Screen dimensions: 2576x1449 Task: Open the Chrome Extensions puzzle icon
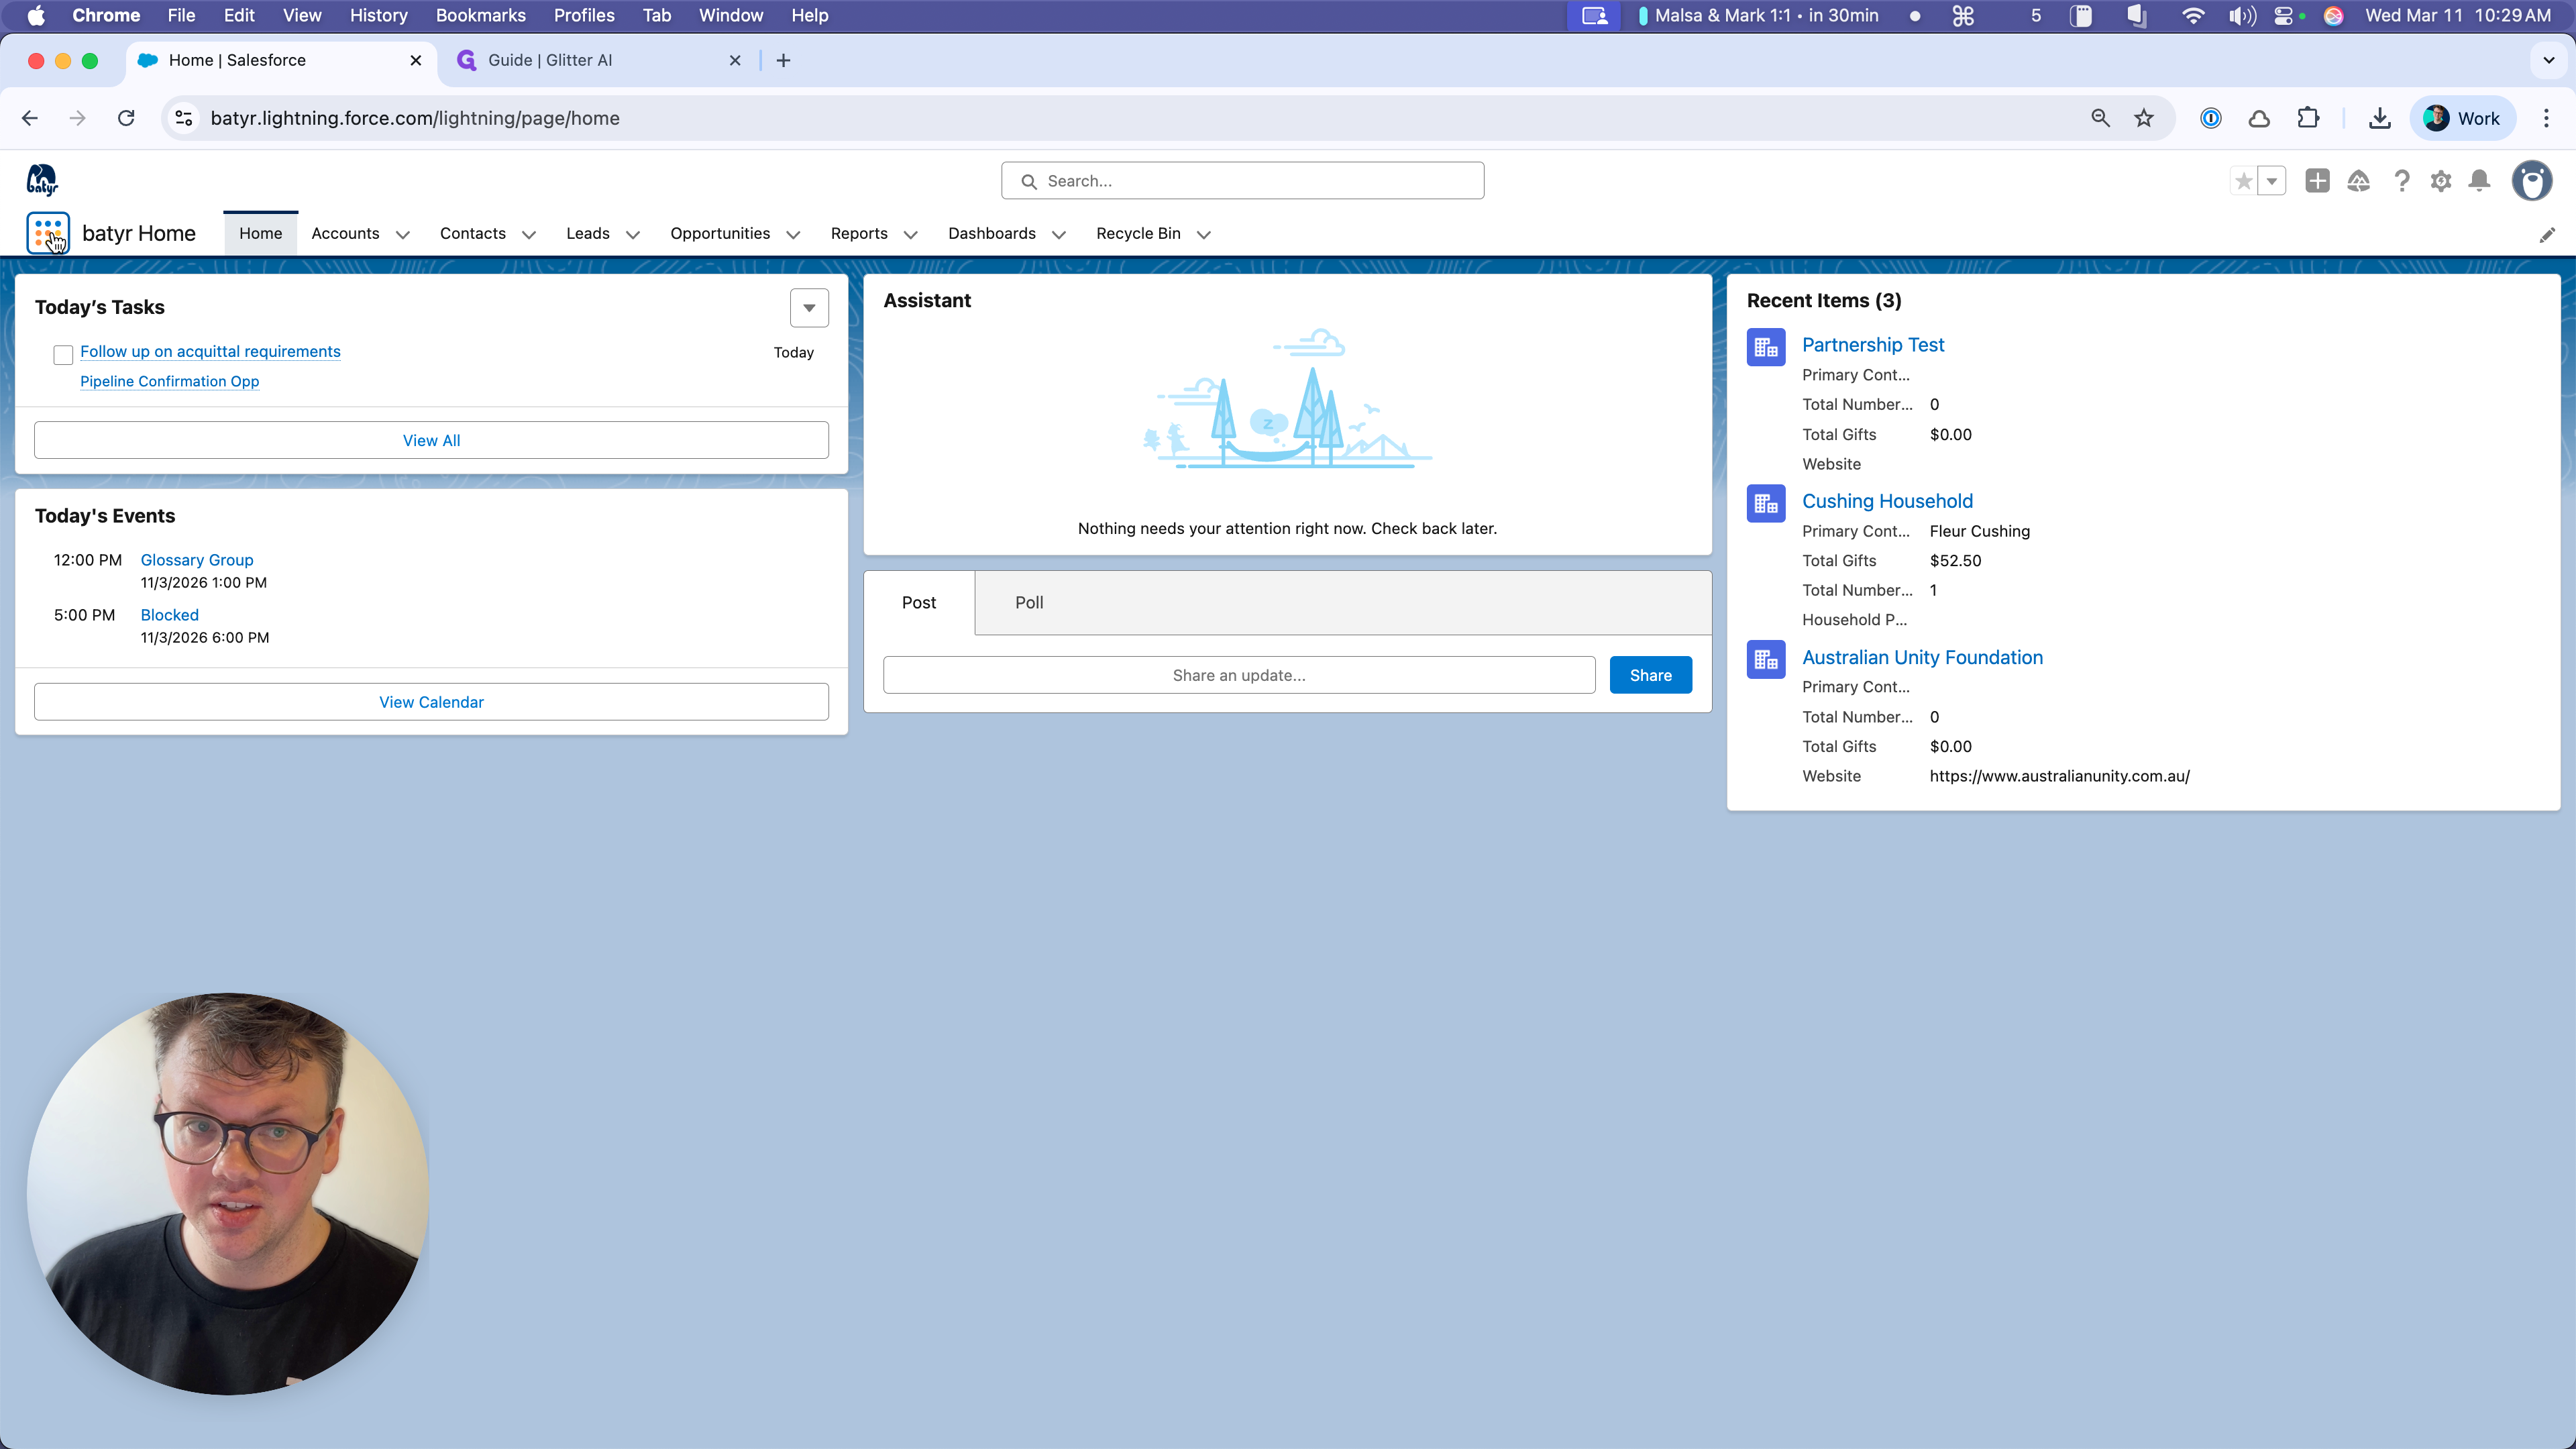pos(2308,118)
